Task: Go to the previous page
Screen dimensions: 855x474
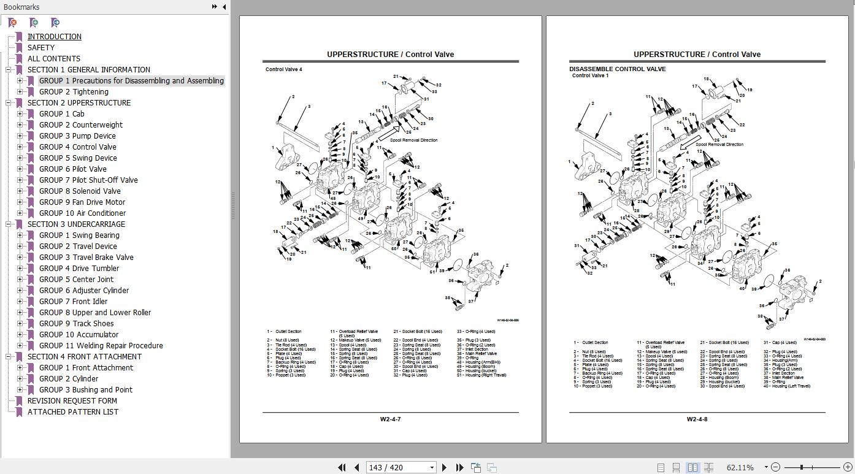Action: coord(358,467)
